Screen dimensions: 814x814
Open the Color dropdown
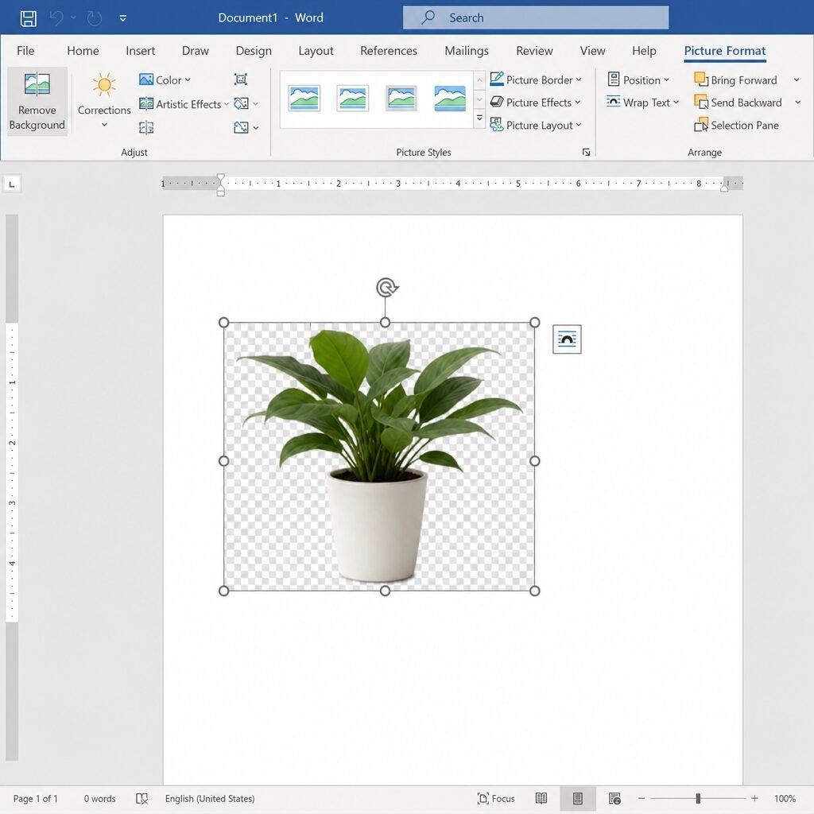pos(165,80)
